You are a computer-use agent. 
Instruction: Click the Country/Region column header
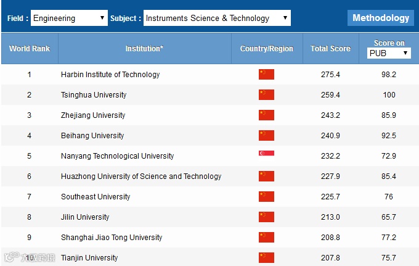[x=267, y=48]
